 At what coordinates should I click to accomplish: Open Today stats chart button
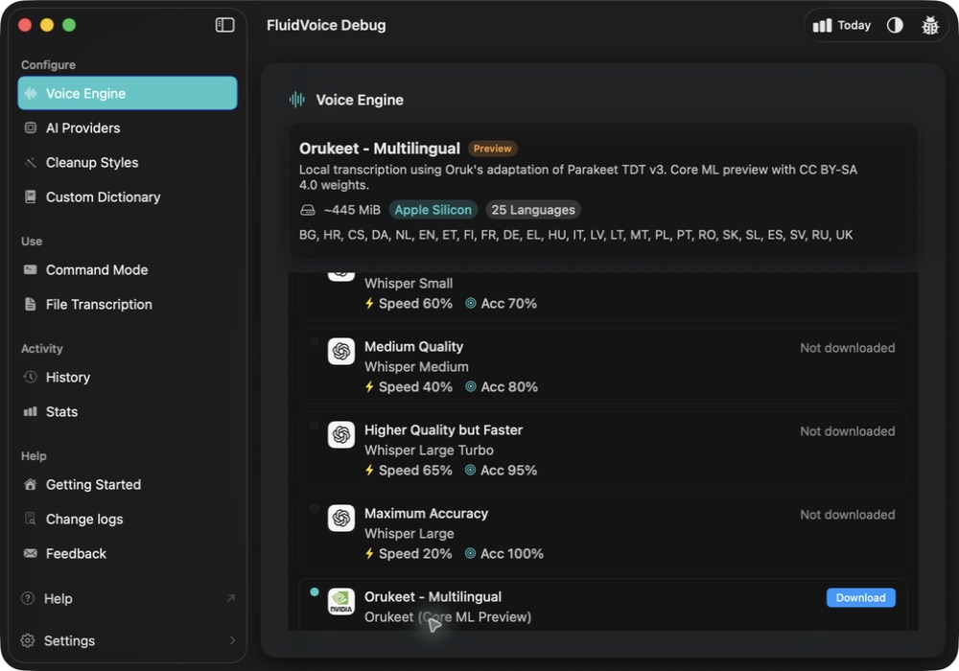click(842, 25)
